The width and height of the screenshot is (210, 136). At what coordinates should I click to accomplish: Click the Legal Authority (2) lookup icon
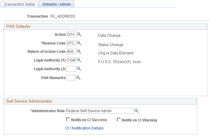click(x=79, y=69)
